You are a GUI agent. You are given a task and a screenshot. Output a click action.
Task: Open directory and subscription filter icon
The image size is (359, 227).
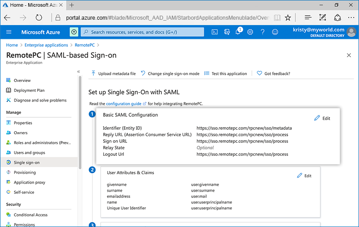coord(227,32)
